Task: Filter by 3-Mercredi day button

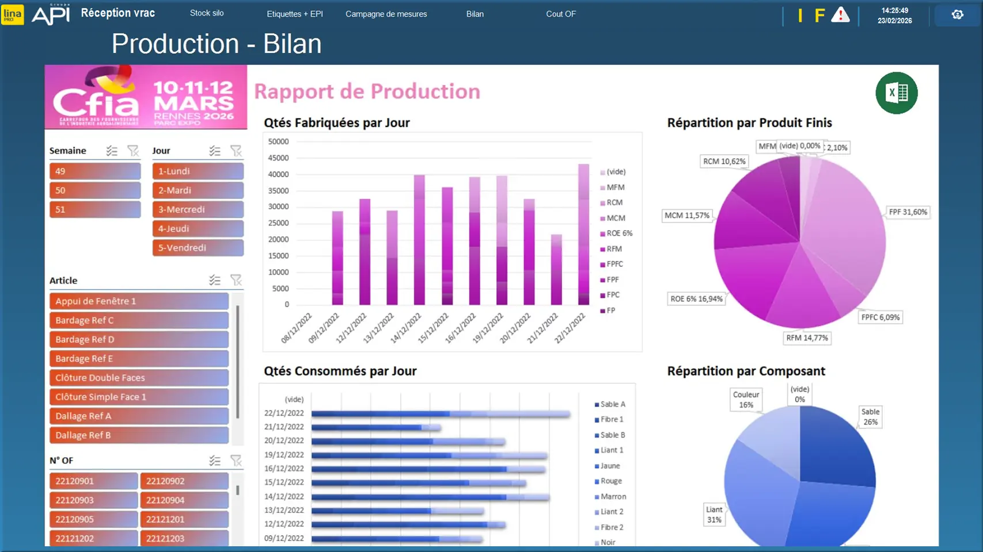Action: pos(198,209)
